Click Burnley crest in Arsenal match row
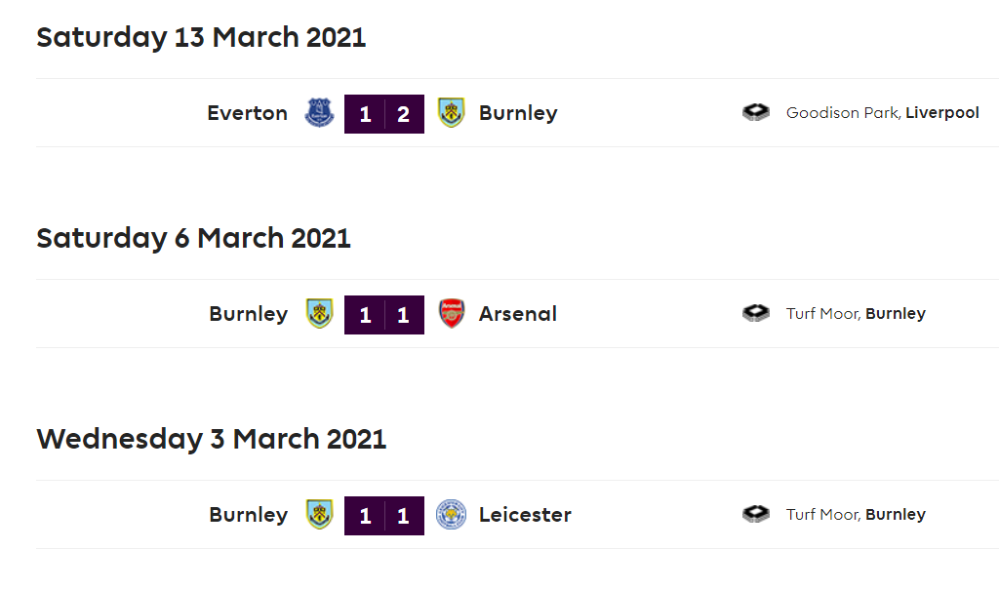 [x=319, y=313]
